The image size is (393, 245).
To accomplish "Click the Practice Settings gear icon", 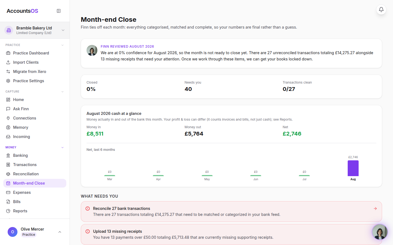I will tap(8, 81).
